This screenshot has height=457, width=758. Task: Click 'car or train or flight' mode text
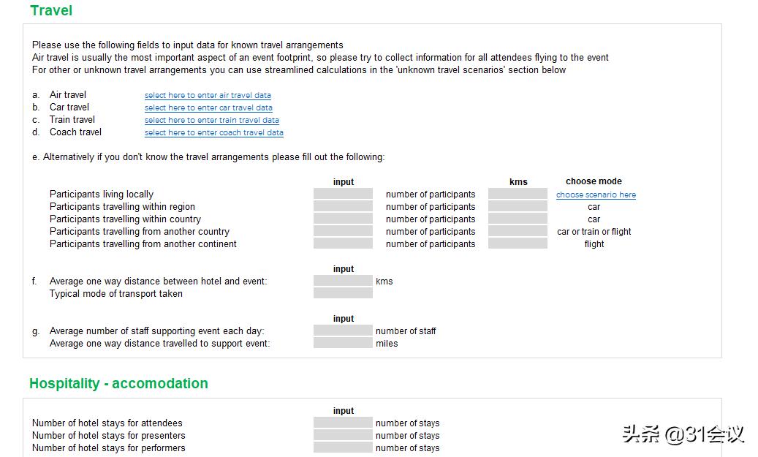pyautogui.click(x=594, y=232)
